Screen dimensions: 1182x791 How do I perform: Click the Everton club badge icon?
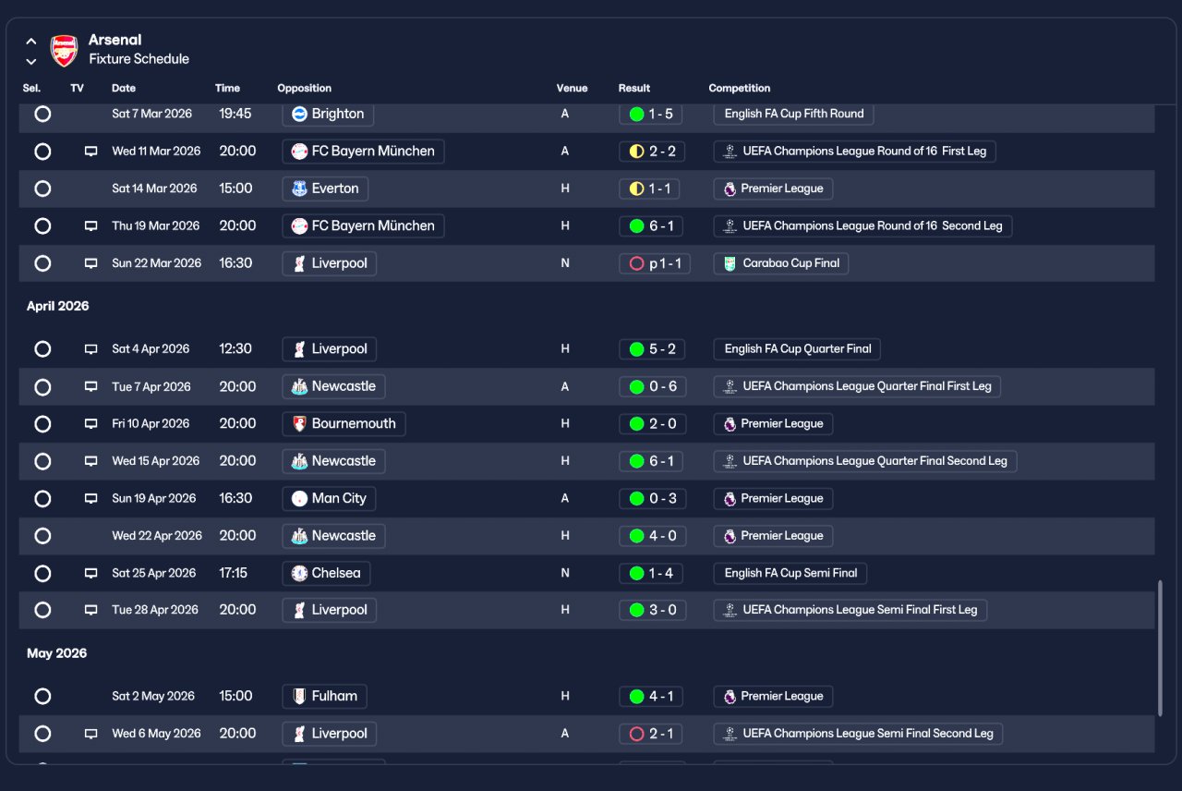(x=299, y=189)
